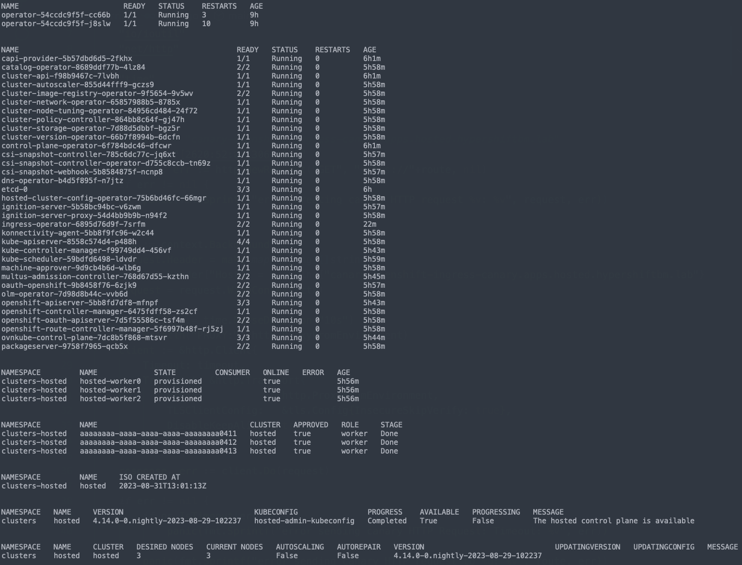742x565 pixels.
Task: Click the DESIRED NODES column header
Action: [164, 547]
